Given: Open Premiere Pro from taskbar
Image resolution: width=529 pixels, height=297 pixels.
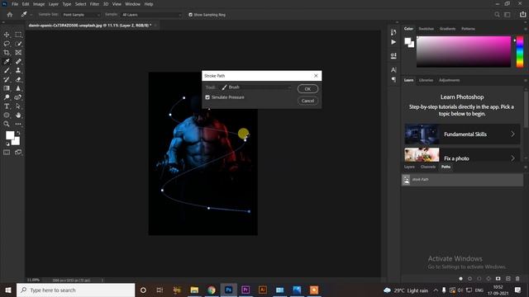Looking at the screenshot, I should coord(245,290).
